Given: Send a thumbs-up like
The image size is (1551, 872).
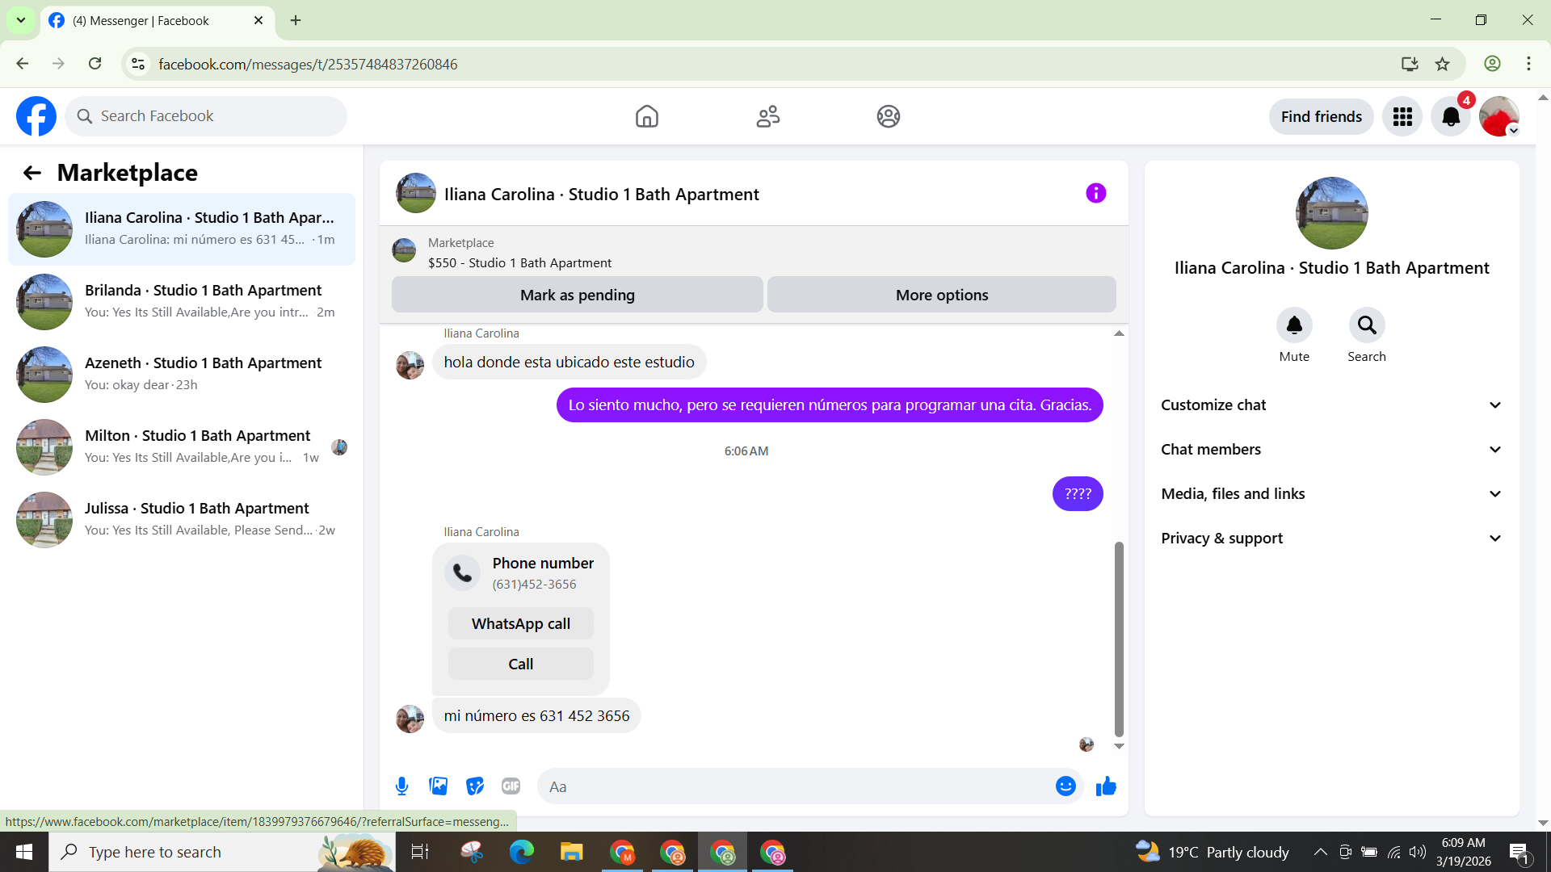Looking at the screenshot, I should pyautogui.click(x=1106, y=786).
